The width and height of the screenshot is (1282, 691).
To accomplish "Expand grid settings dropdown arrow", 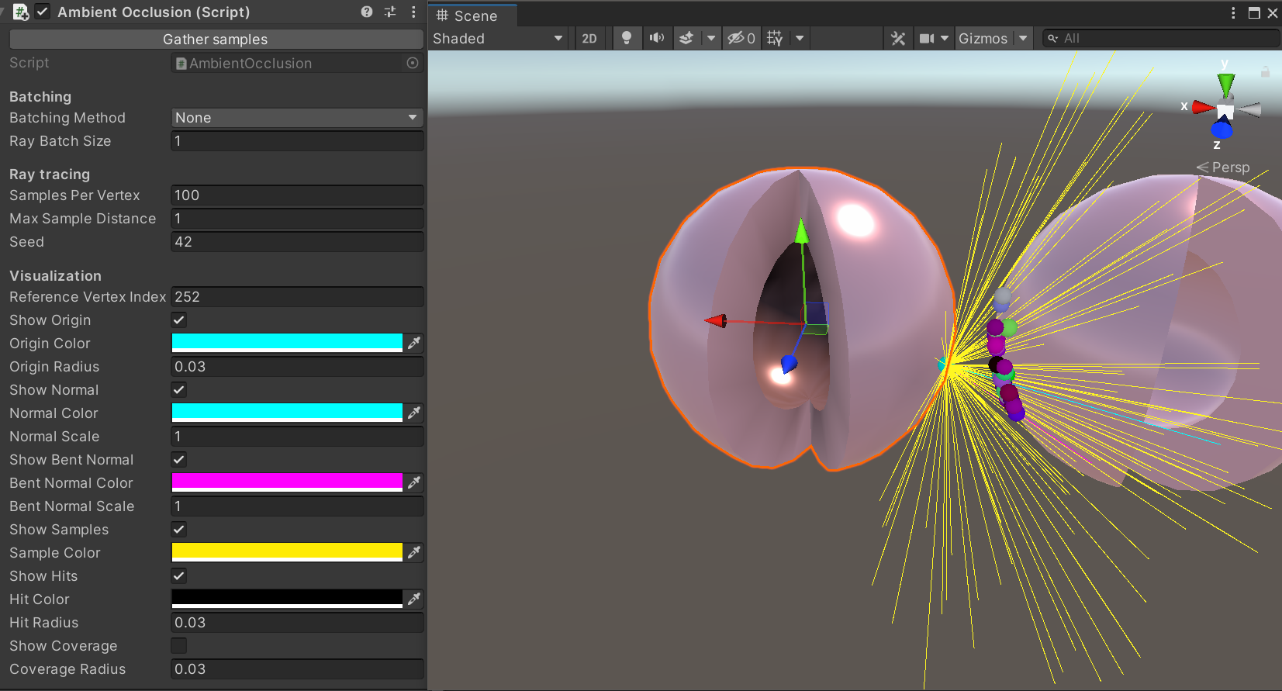I will (x=800, y=38).
